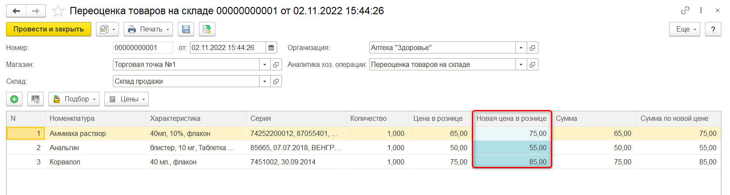Image resolution: width=730 pixels, height=195 pixels.
Task: Click Провести и закрыть button
Action: (48, 29)
